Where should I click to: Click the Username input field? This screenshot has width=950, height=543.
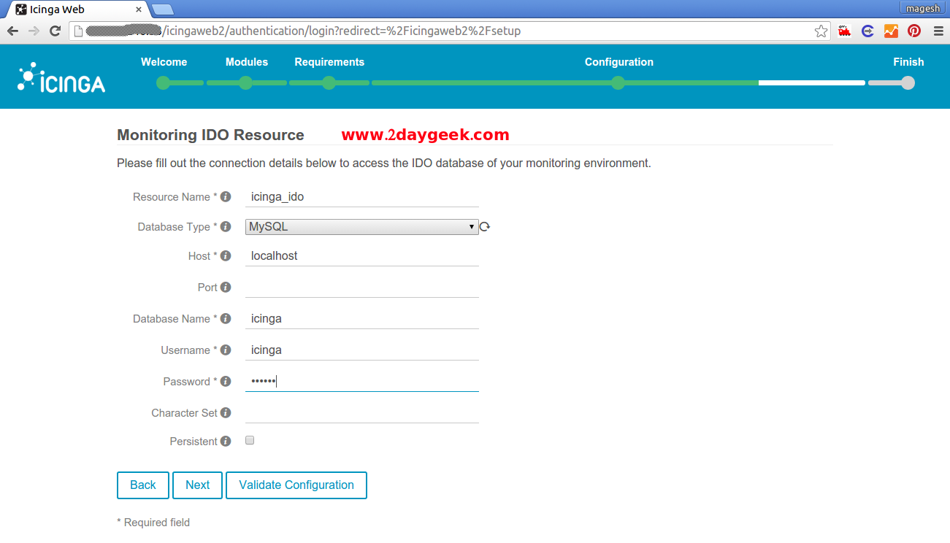[362, 350]
